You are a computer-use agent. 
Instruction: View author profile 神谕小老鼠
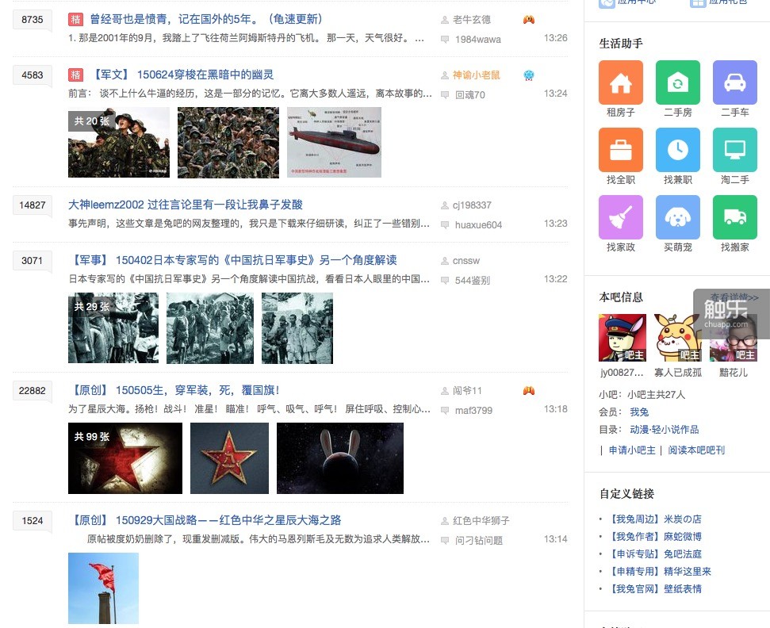[x=476, y=75]
